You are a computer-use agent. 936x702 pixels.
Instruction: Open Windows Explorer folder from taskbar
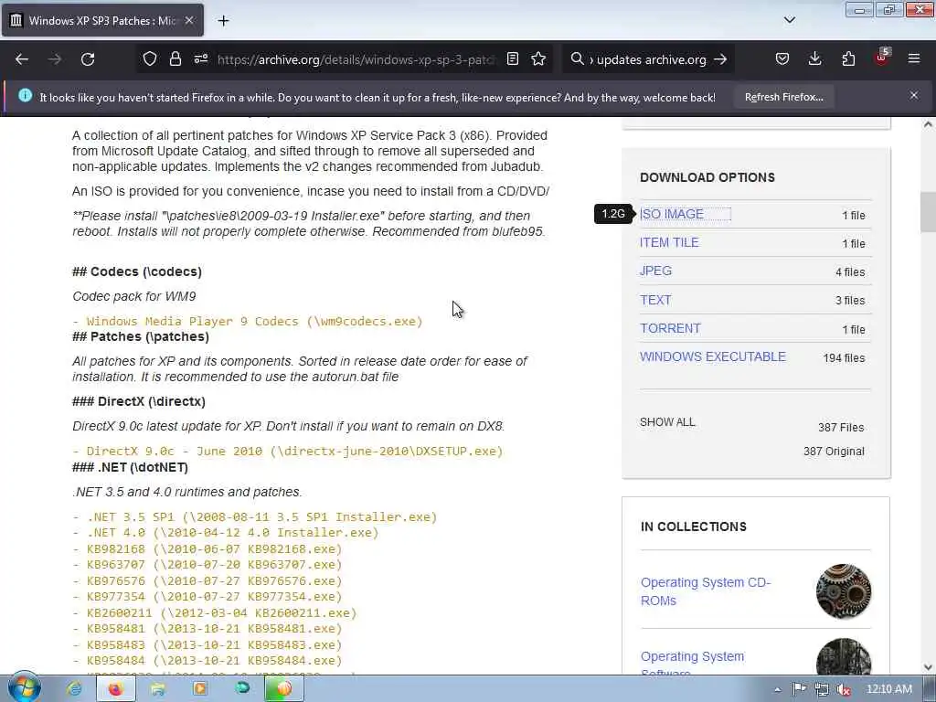pyautogui.click(x=158, y=689)
